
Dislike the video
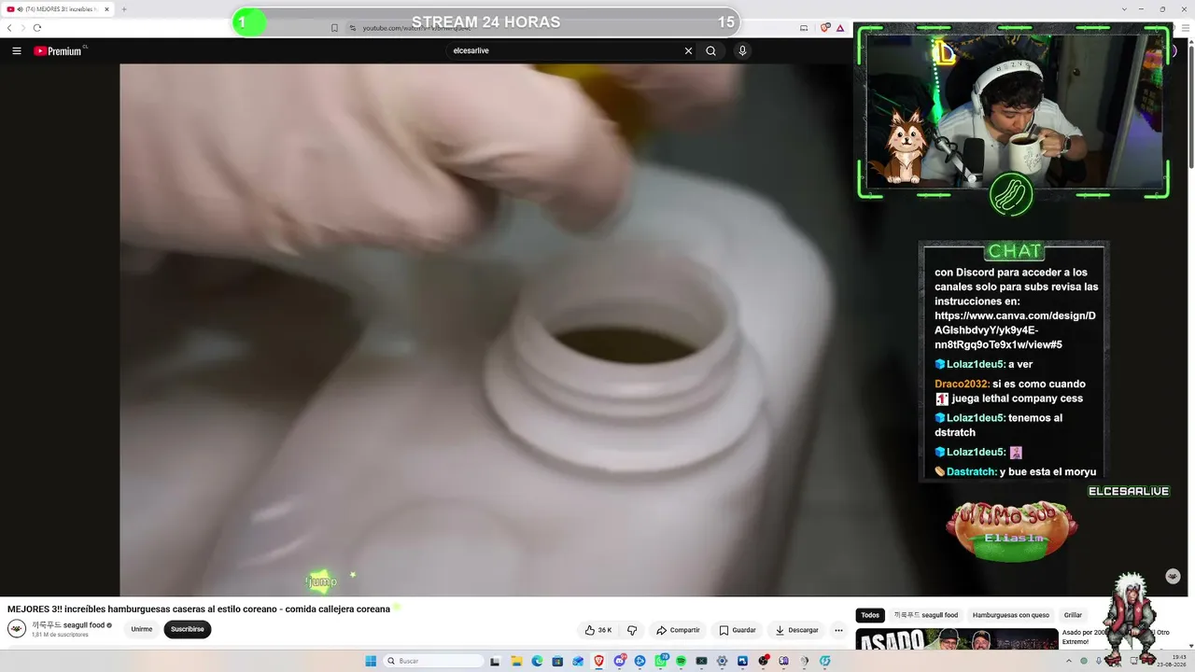pyautogui.click(x=632, y=630)
